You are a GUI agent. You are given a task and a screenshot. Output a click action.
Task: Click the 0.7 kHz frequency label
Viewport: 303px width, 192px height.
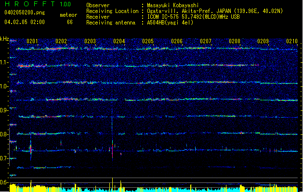click(x=4, y=158)
